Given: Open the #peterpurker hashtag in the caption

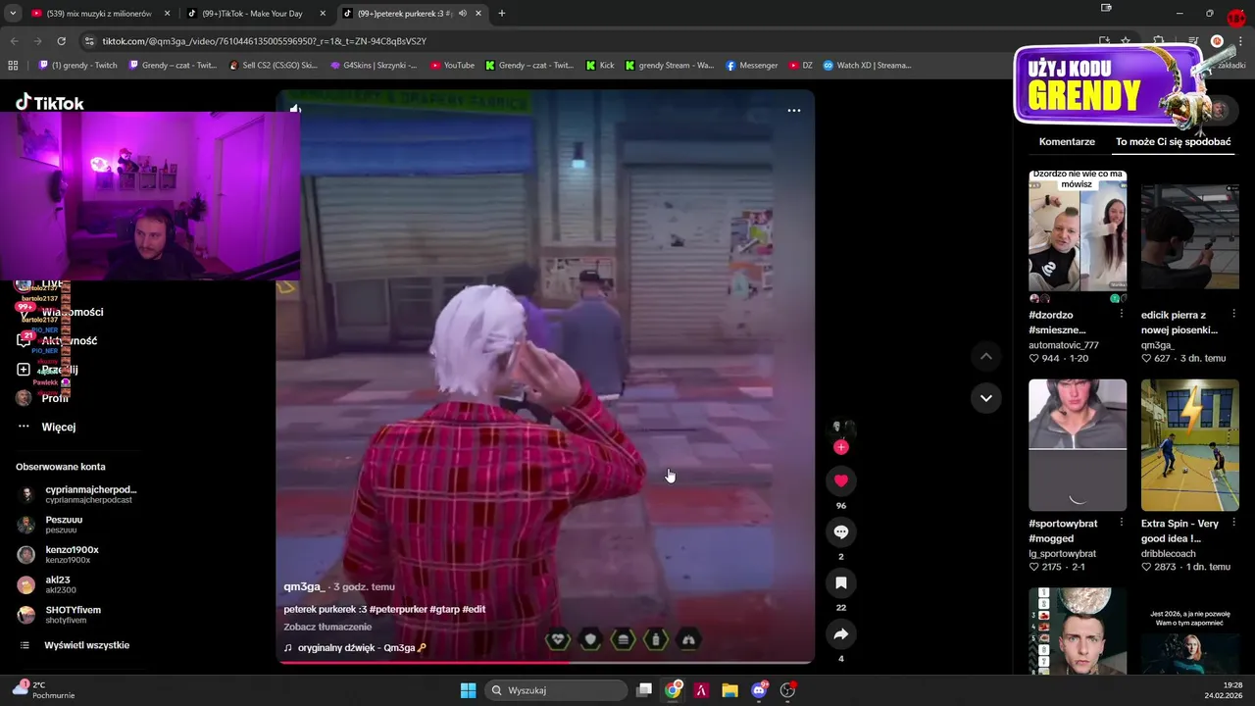Looking at the screenshot, I should tap(399, 609).
